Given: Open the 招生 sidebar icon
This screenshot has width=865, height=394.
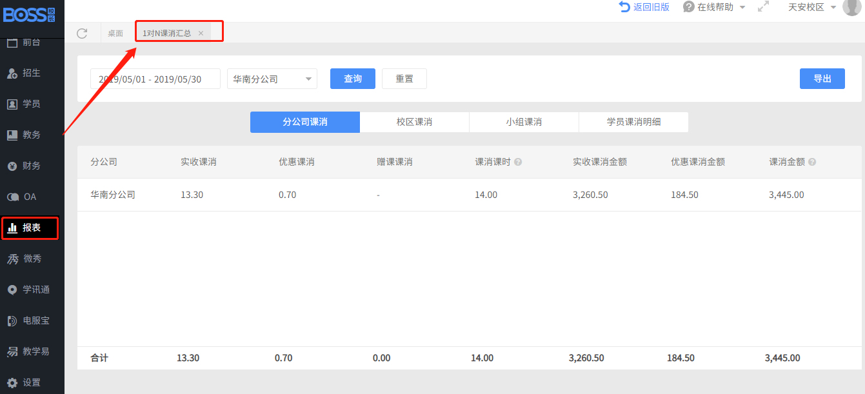Looking at the screenshot, I should 12,74.
